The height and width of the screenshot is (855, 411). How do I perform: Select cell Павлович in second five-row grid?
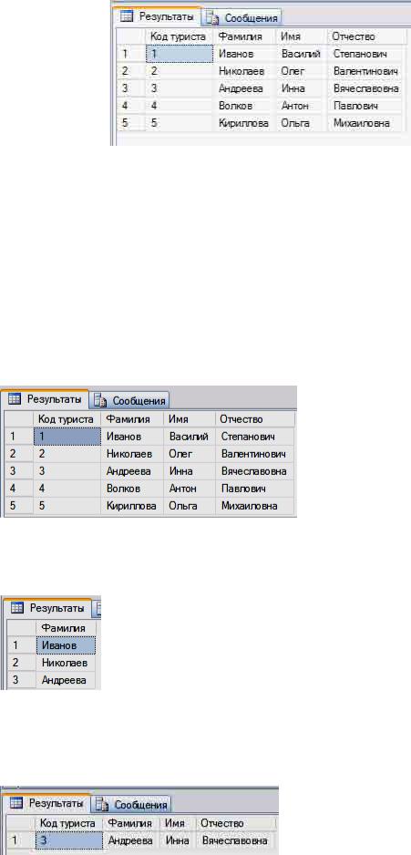pyautogui.click(x=255, y=489)
